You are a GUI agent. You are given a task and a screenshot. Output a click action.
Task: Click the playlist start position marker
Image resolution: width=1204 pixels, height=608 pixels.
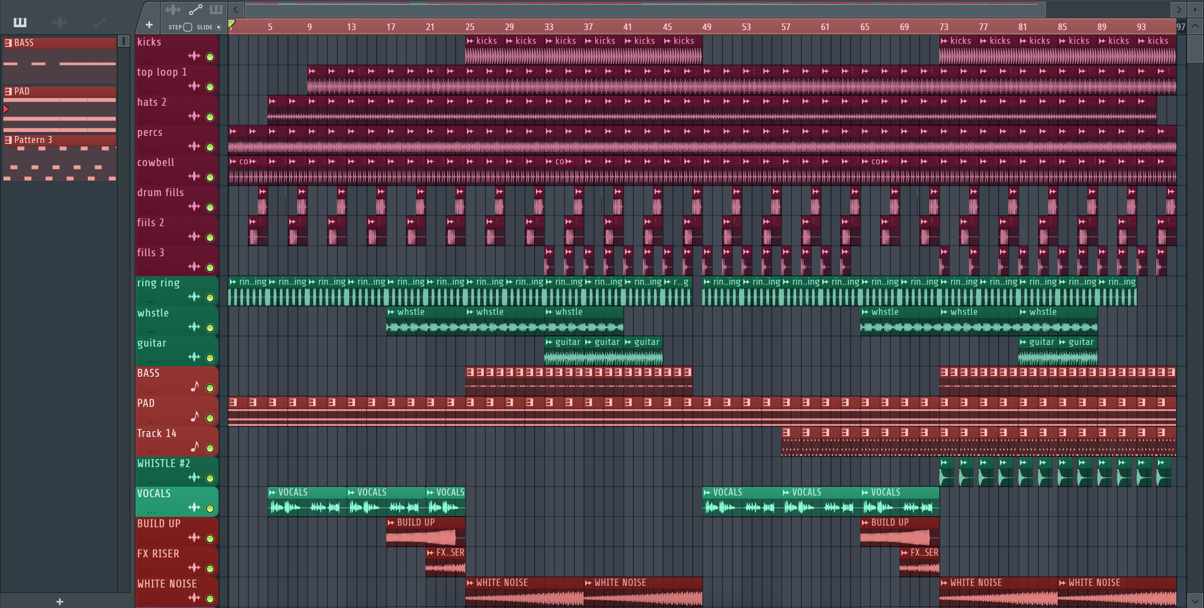pos(231,24)
